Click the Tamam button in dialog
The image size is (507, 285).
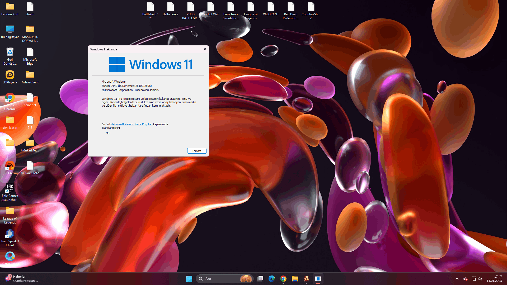196,151
